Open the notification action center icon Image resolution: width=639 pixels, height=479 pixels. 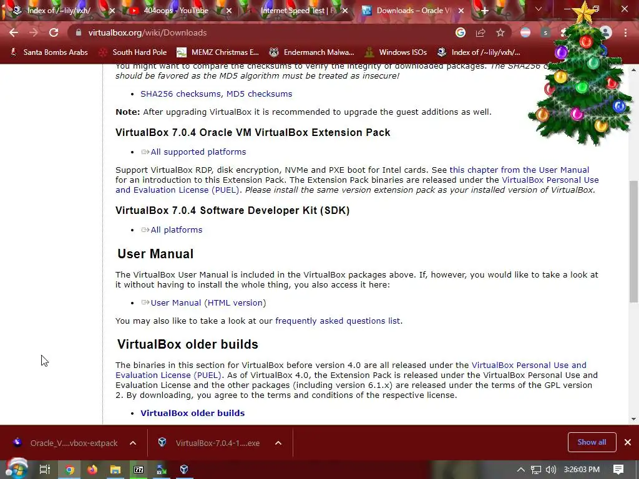click(x=618, y=470)
